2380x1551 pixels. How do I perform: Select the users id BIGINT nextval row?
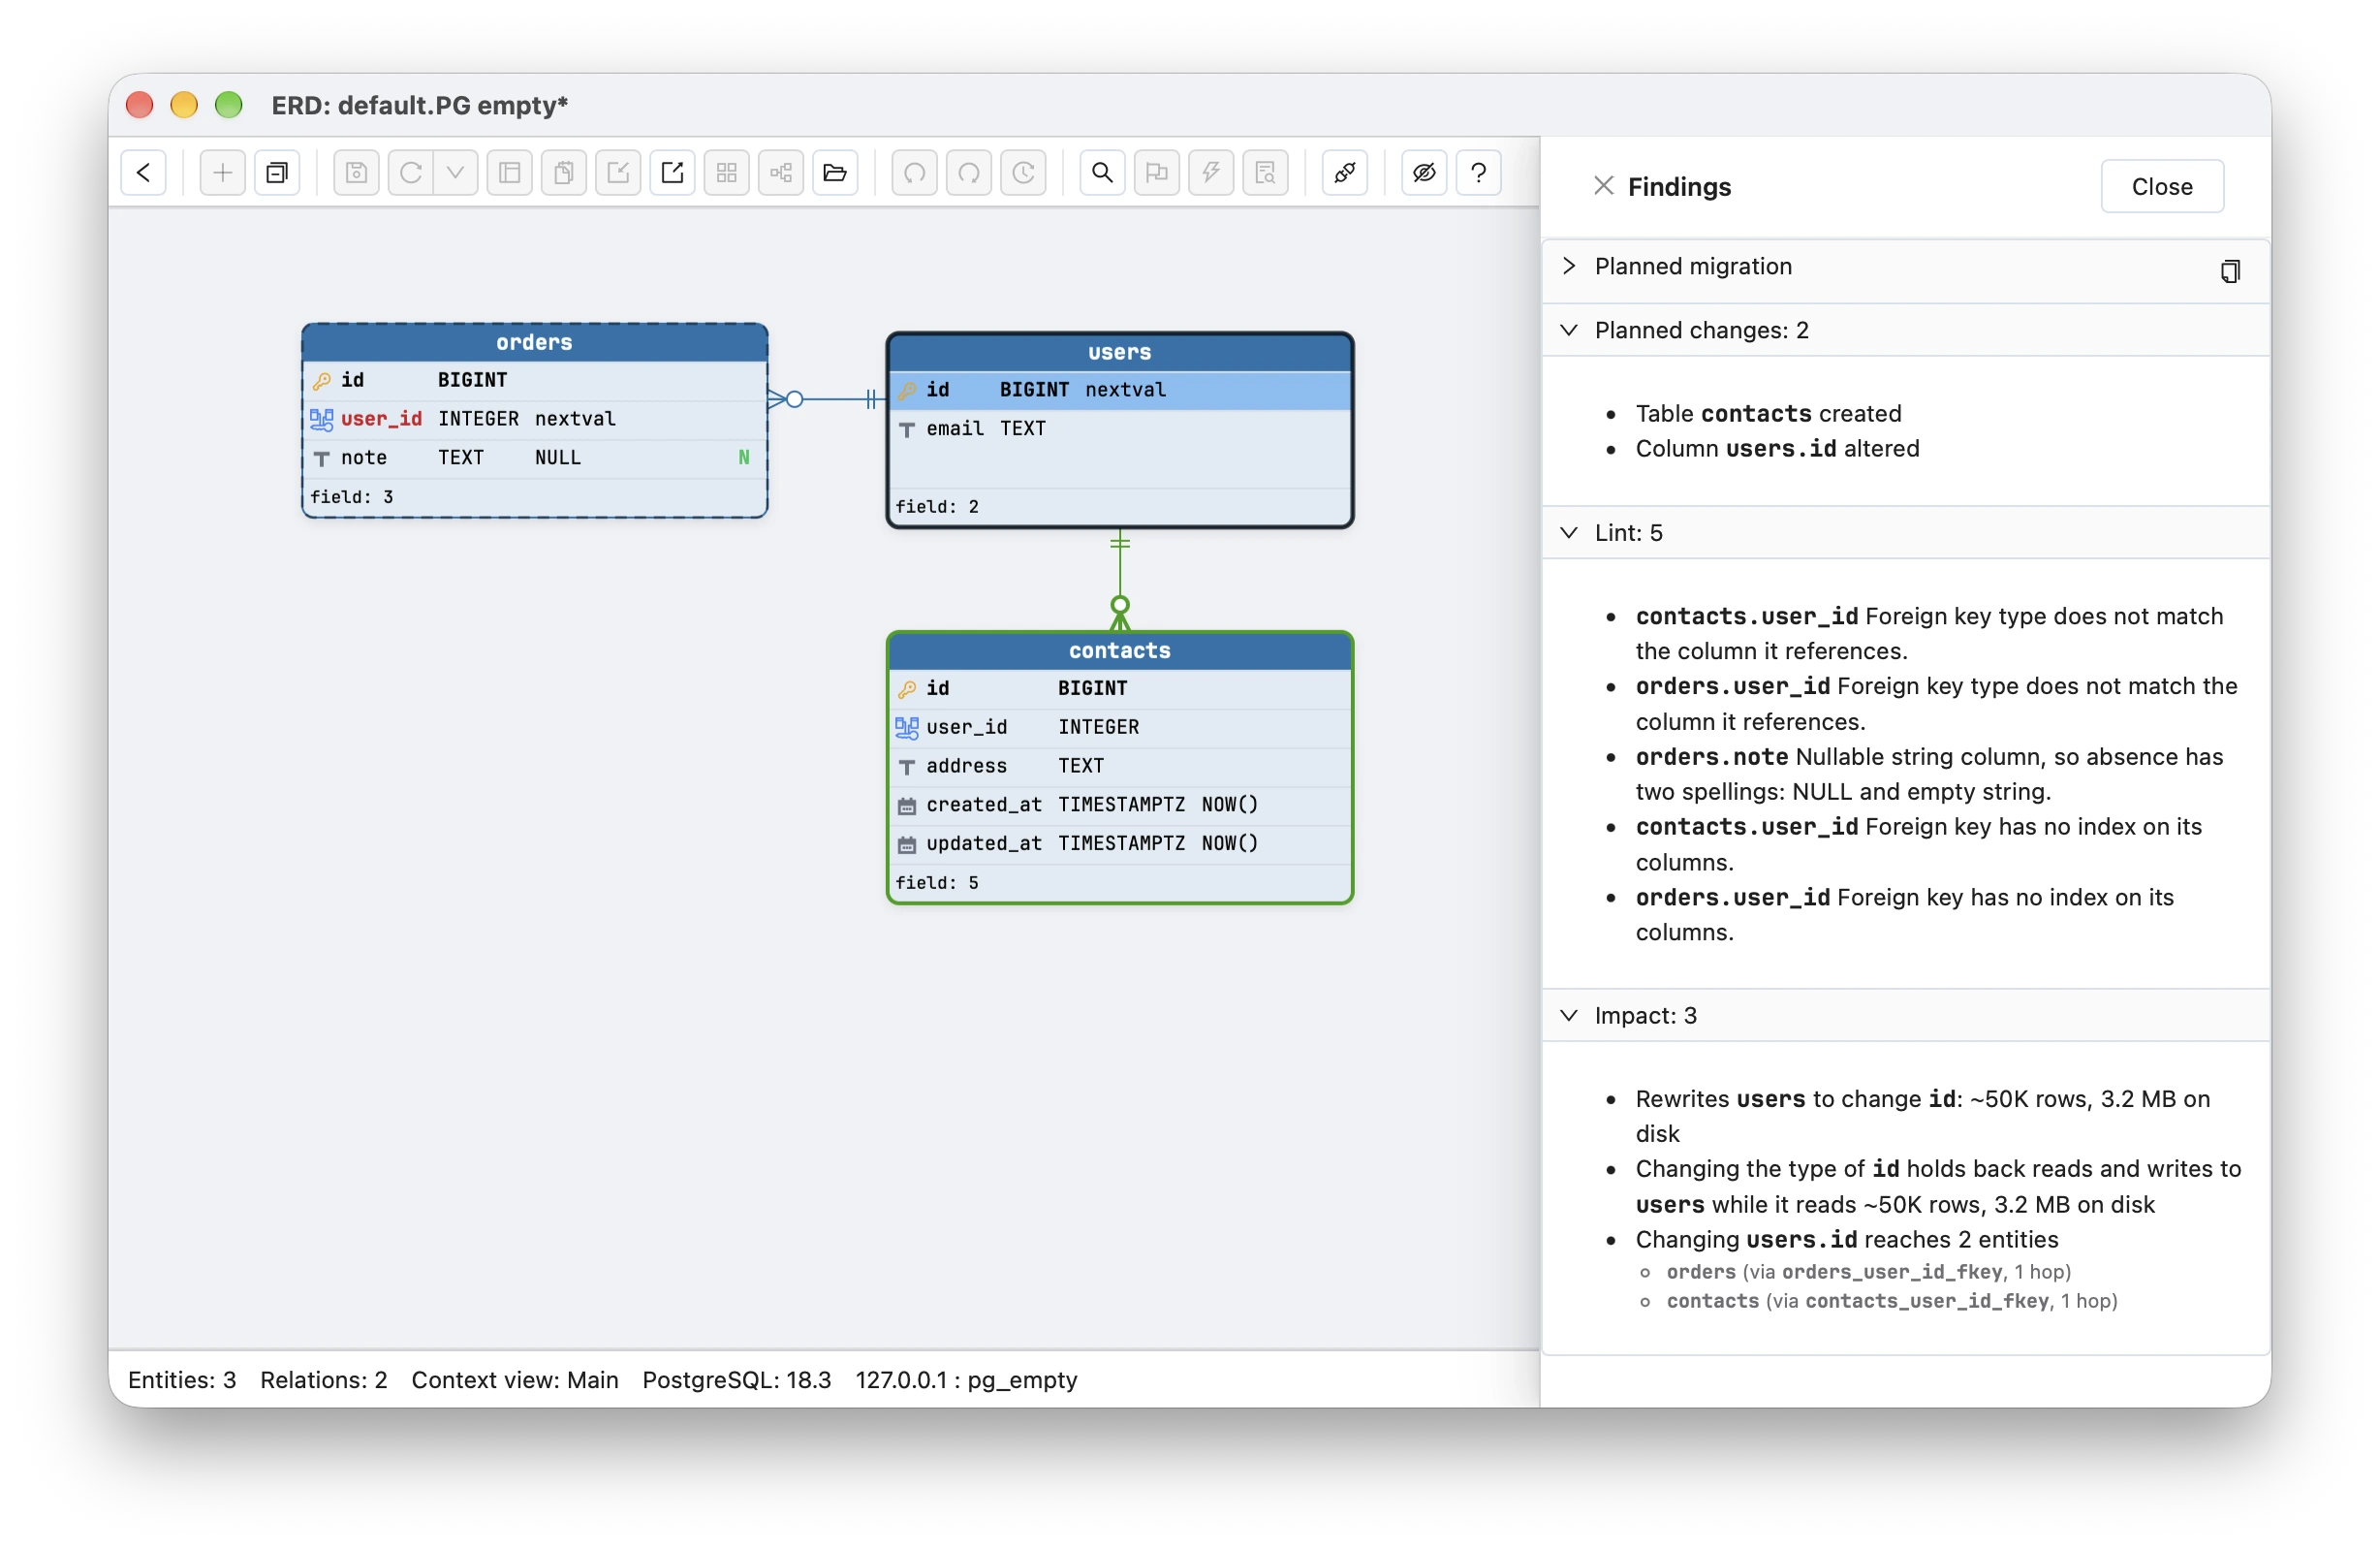[1120, 391]
